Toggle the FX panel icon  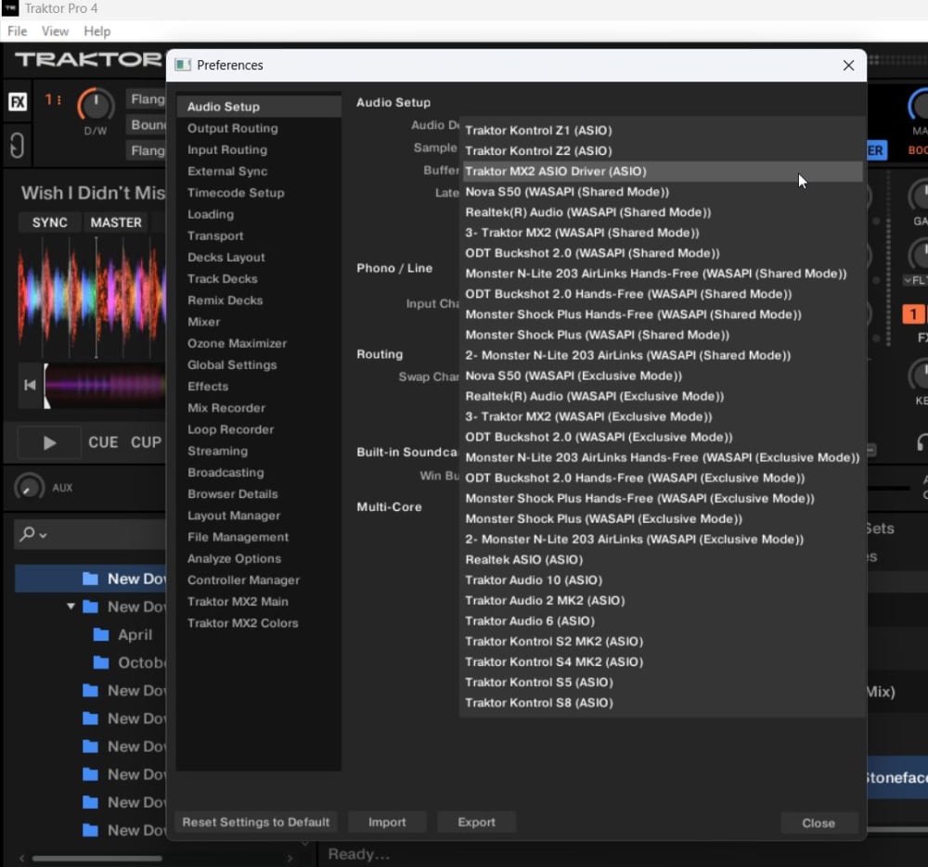[x=18, y=102]
